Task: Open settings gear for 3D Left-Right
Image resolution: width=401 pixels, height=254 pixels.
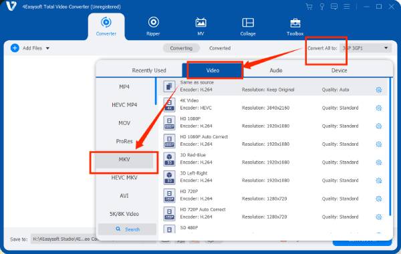Action: 379,180
